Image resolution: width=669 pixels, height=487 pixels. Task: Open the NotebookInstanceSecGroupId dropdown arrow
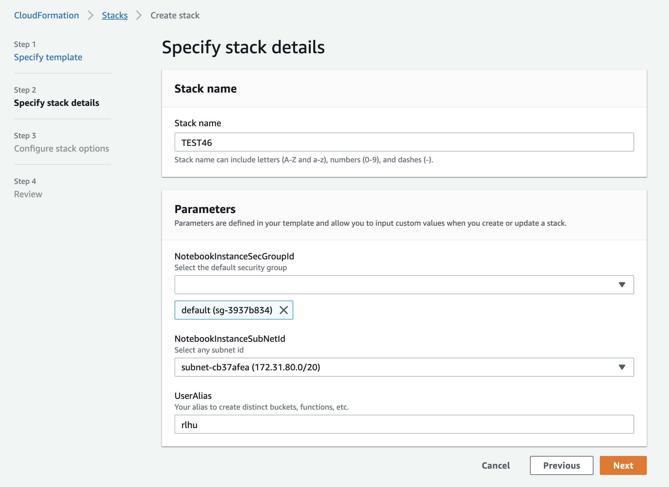coord(622,285)
